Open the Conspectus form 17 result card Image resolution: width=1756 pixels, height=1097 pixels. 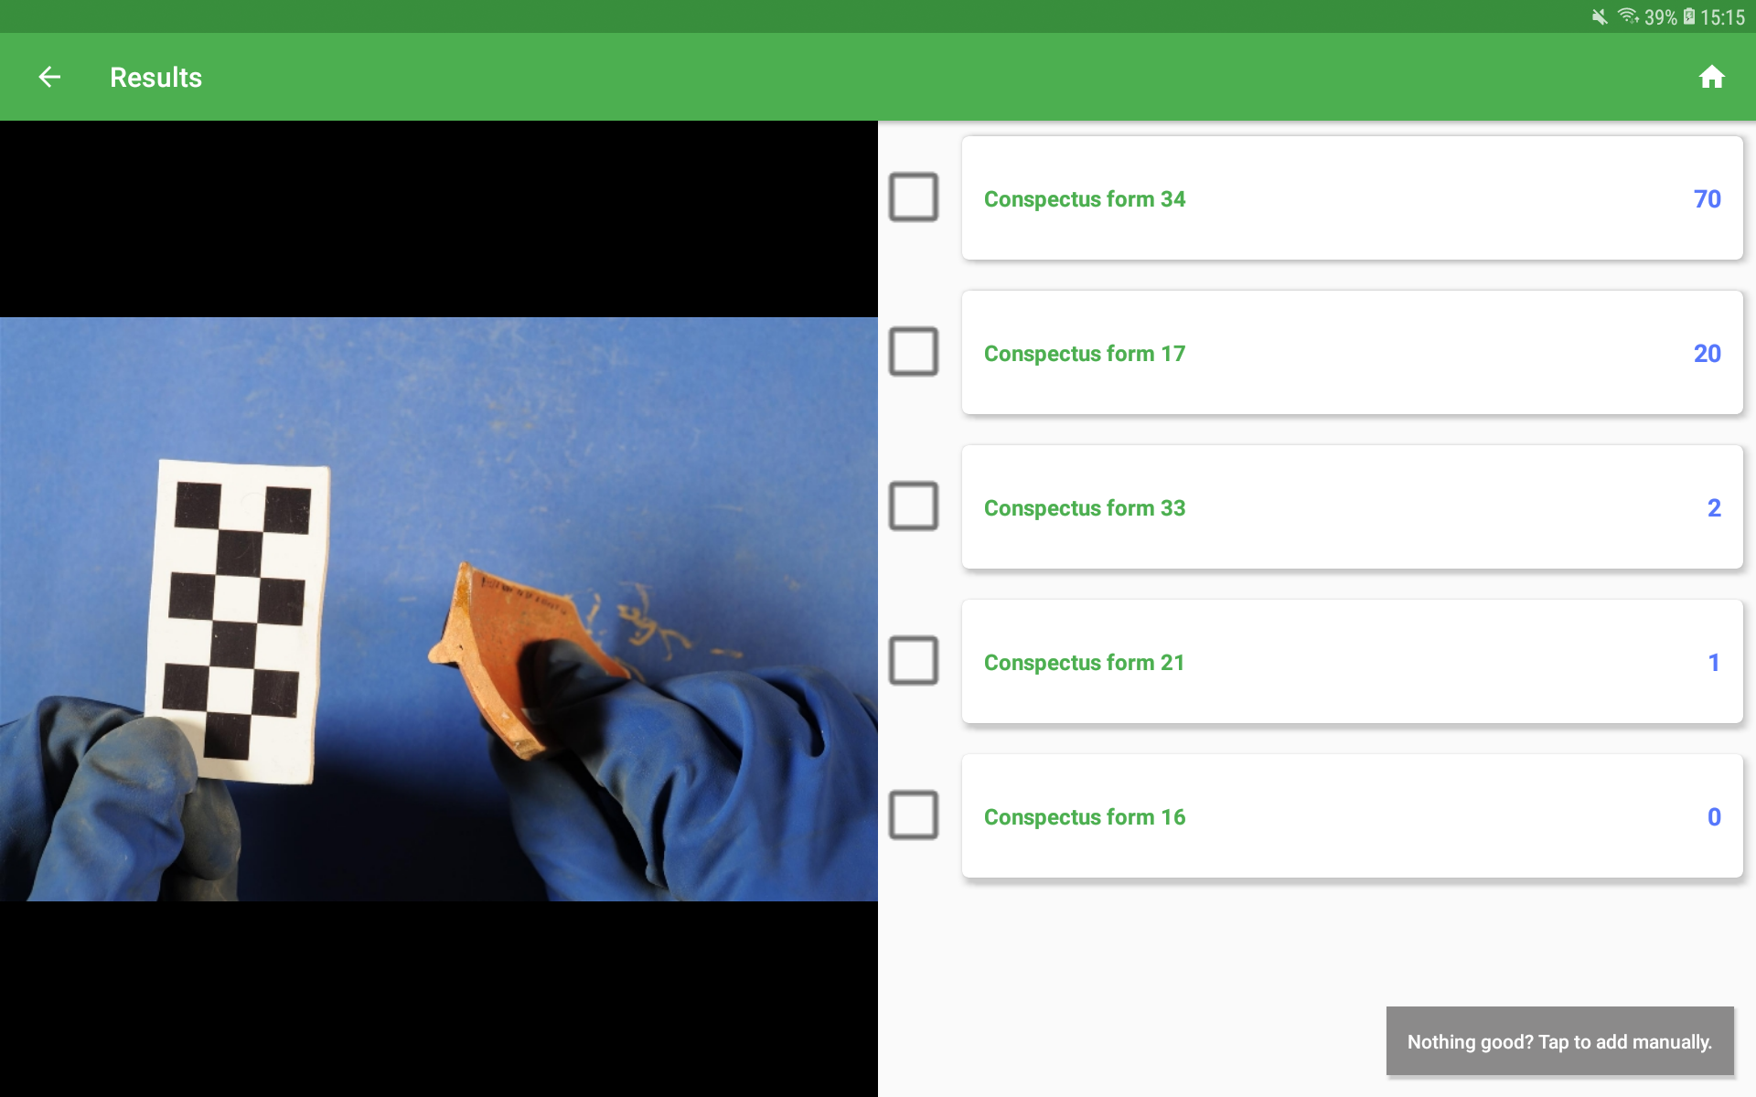(1352, 353)
